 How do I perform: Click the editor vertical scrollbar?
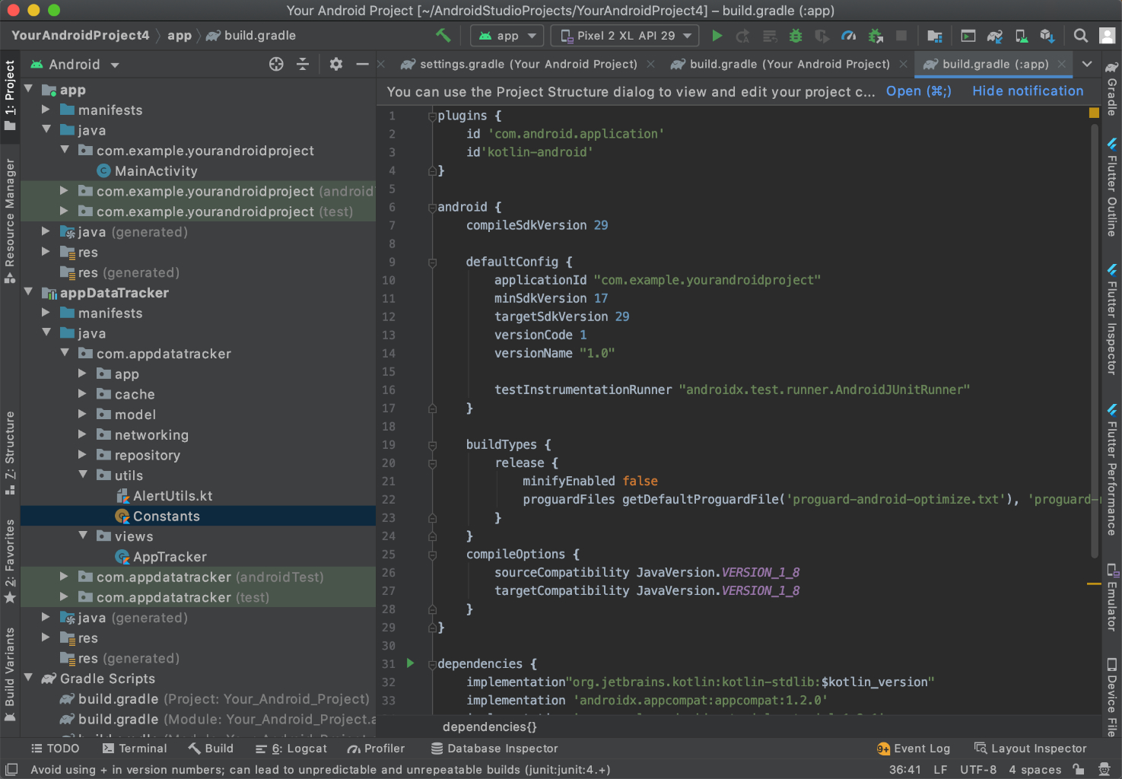pos(1095,342)
